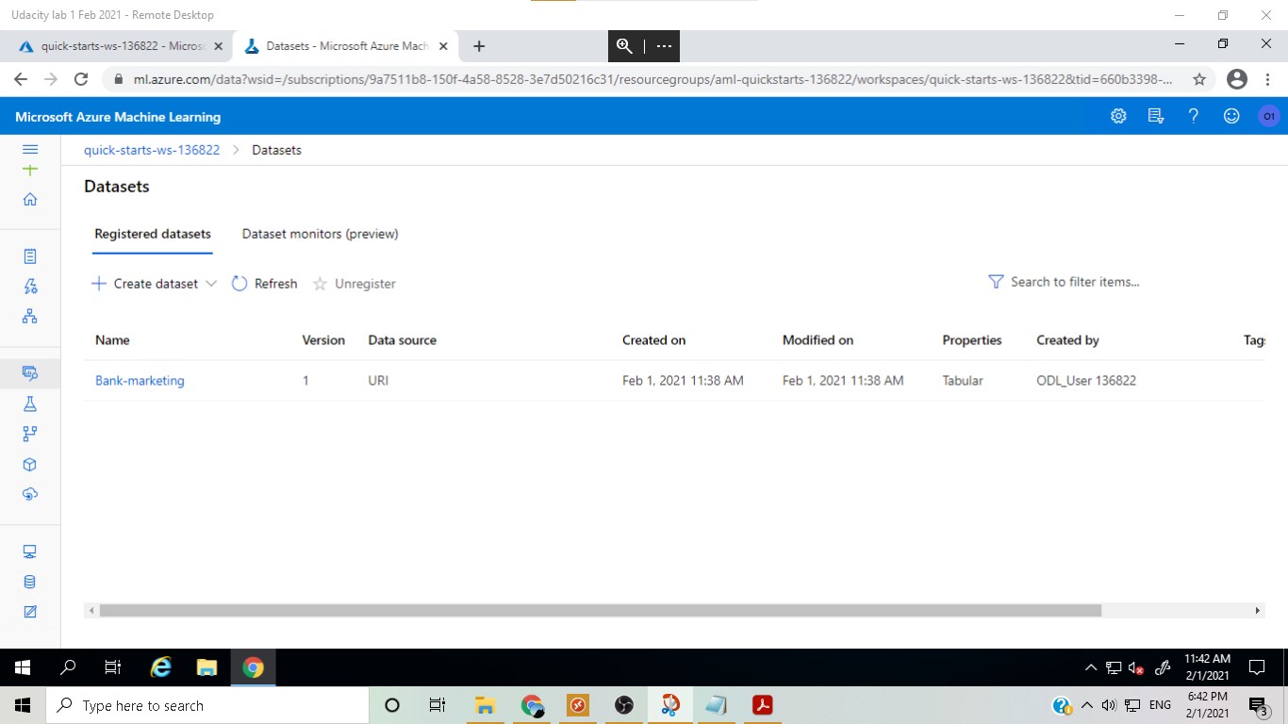Open Pipelines sidebar icon

30,434
